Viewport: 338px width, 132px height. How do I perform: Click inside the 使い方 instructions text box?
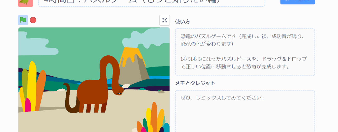(245, 52)
